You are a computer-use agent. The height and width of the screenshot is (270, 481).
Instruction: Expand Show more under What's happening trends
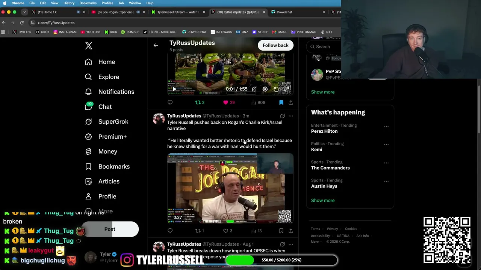pos(323,201)
